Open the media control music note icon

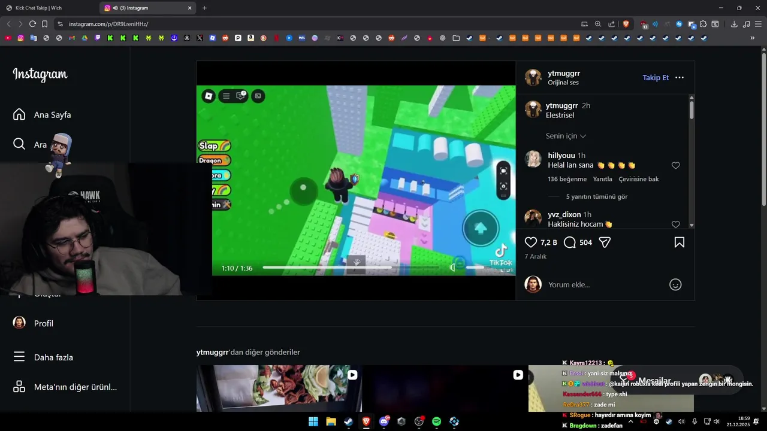746,24
